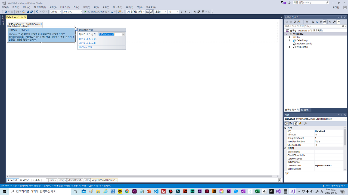Click the foreground color 'A' icon
The height and width of the screenshot is (195, 348).
click(195, 12)
